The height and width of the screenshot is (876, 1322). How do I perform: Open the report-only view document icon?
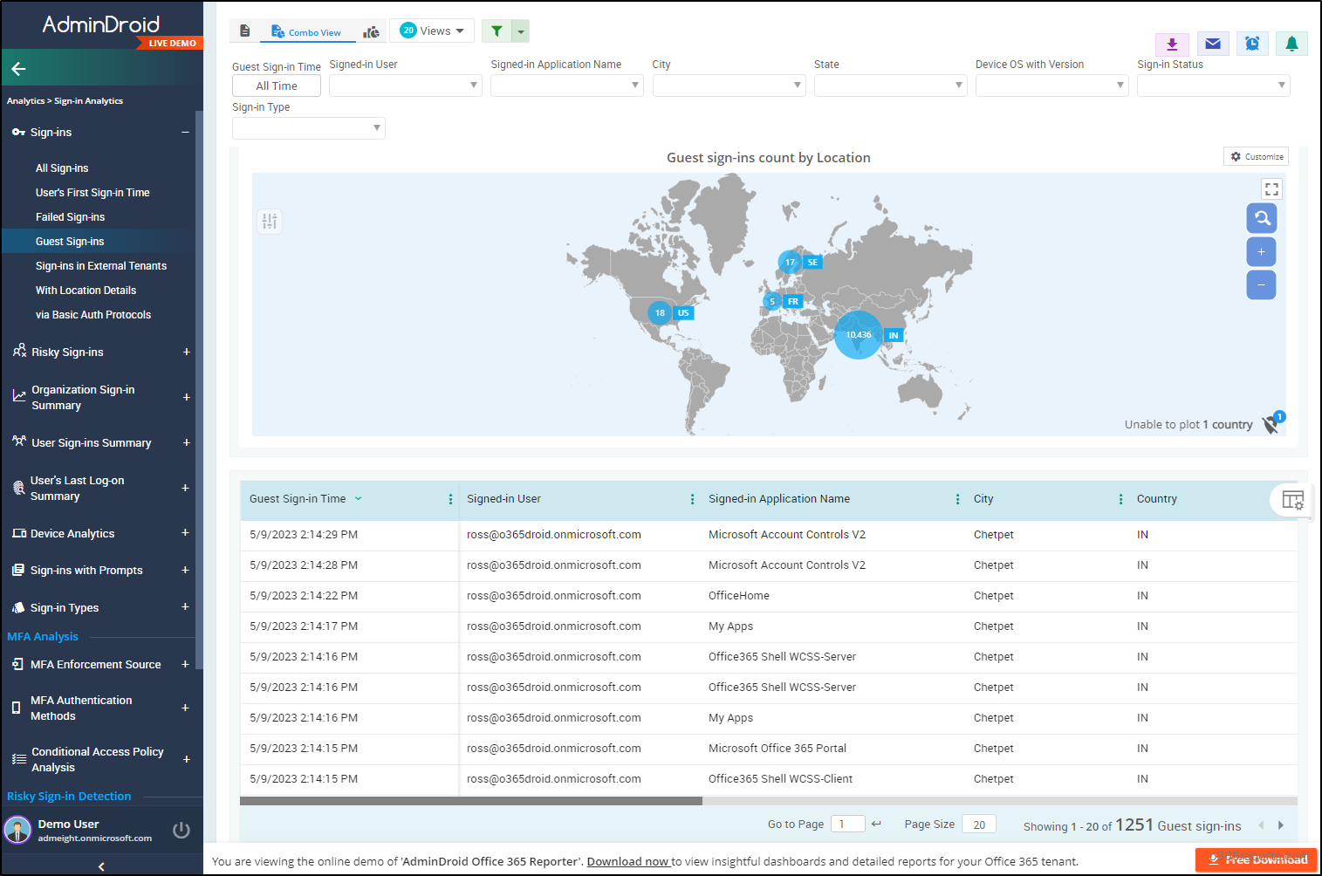(245, 31)
